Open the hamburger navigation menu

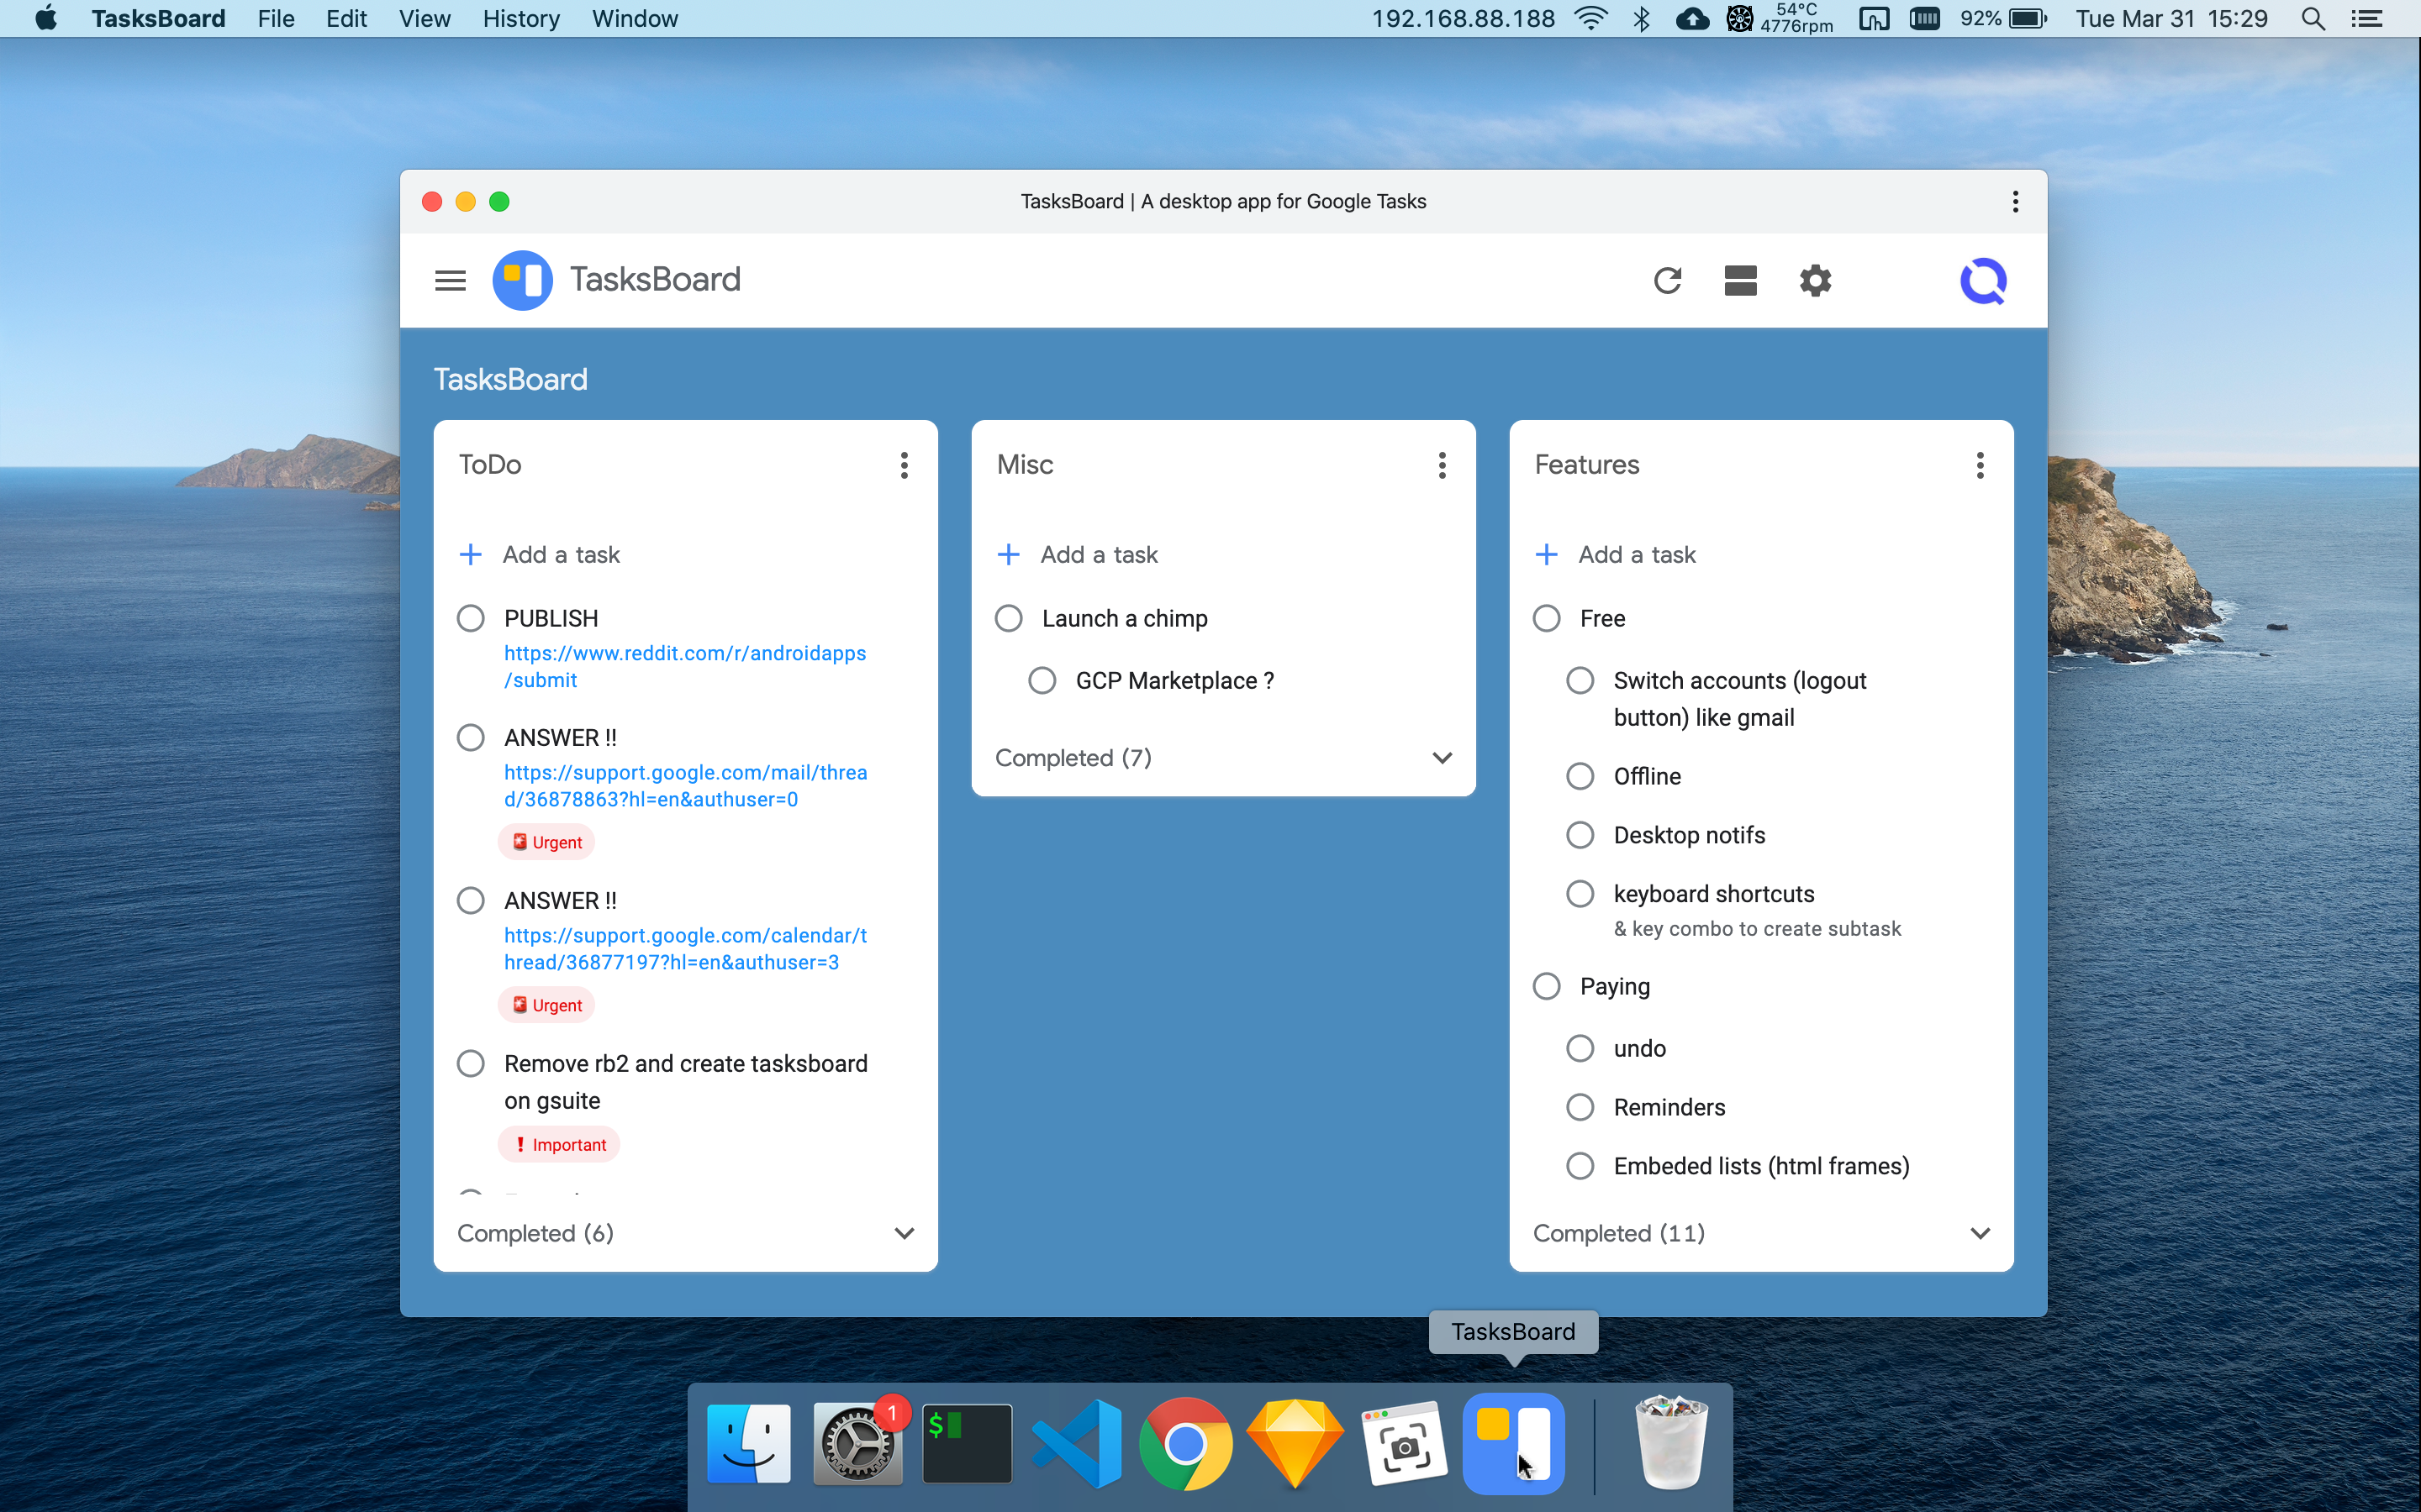[451, 280]
